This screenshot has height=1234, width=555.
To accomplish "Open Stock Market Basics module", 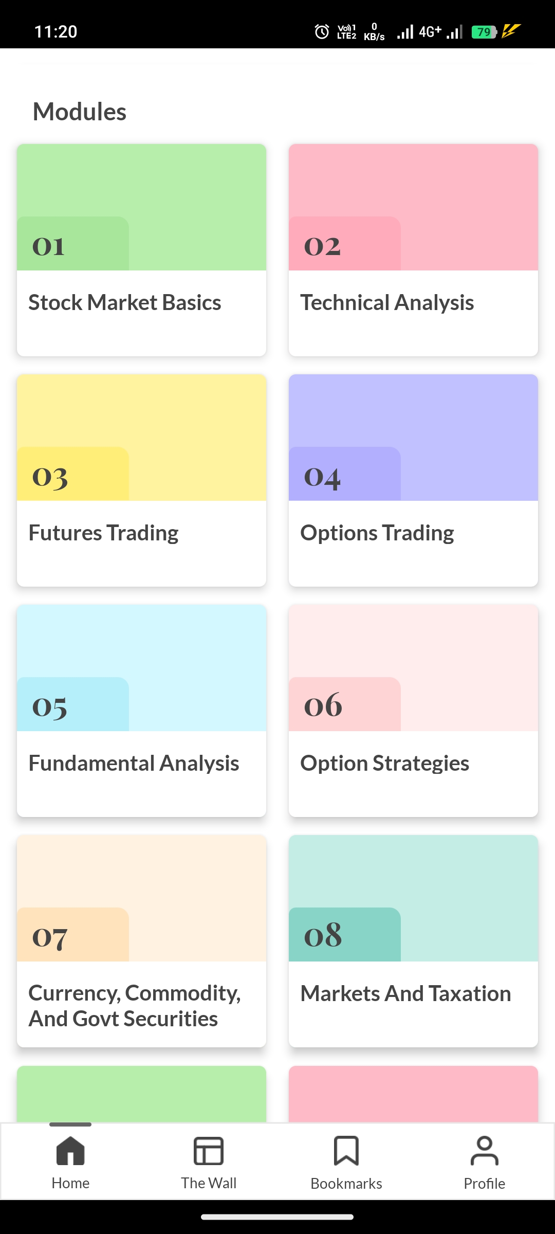I will coord(125,302).
